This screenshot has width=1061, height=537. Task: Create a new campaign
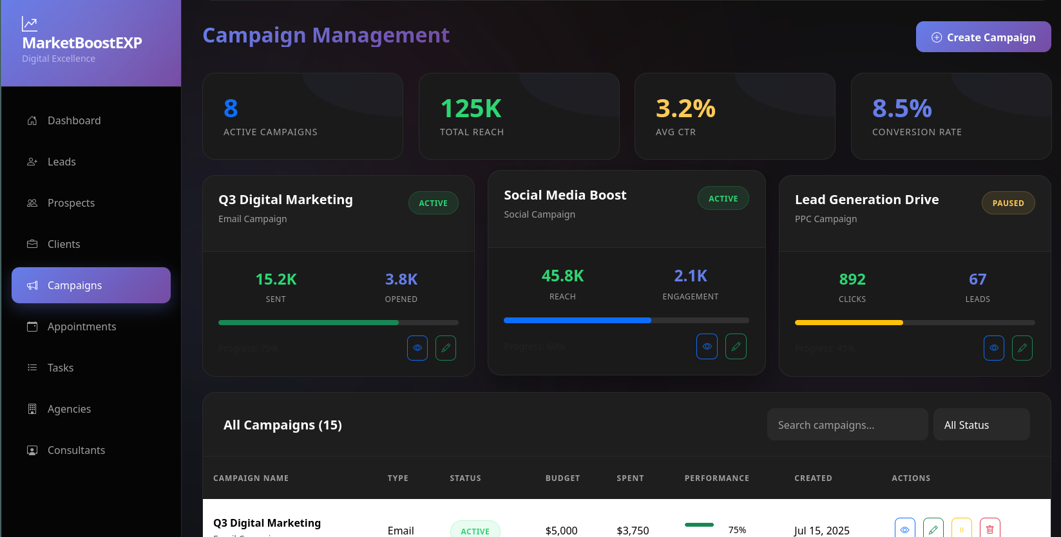pyautogui.click(x=983, y=37)
